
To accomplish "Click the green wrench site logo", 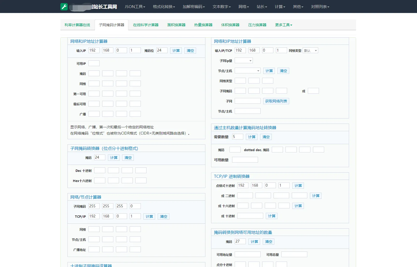I will [x=64, y=7].
